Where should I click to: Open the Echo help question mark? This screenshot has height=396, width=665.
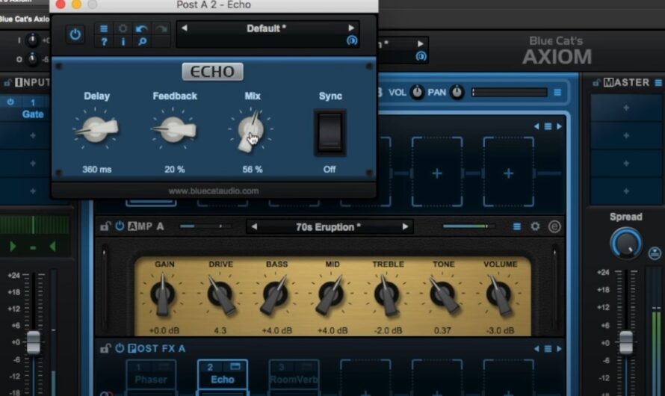click(x=104, y=42)
